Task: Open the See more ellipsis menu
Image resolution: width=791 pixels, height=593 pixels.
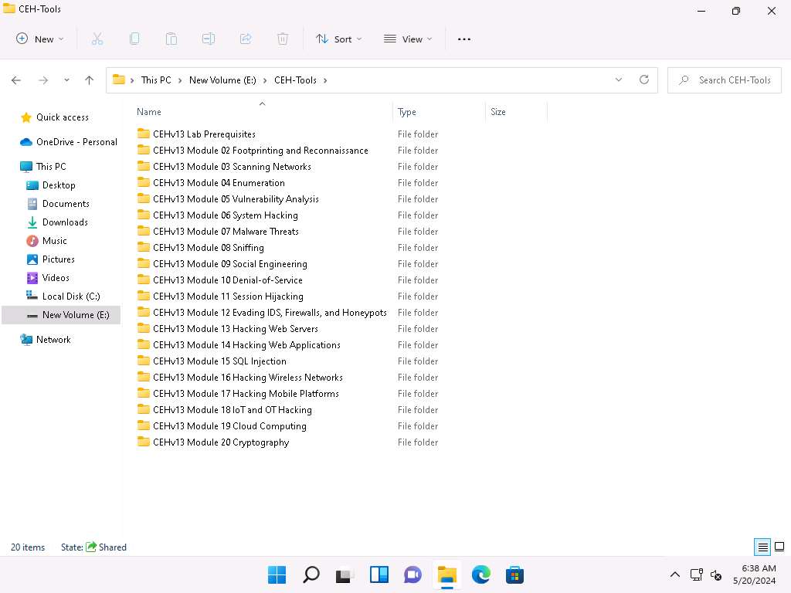Action: coord(464,38)
